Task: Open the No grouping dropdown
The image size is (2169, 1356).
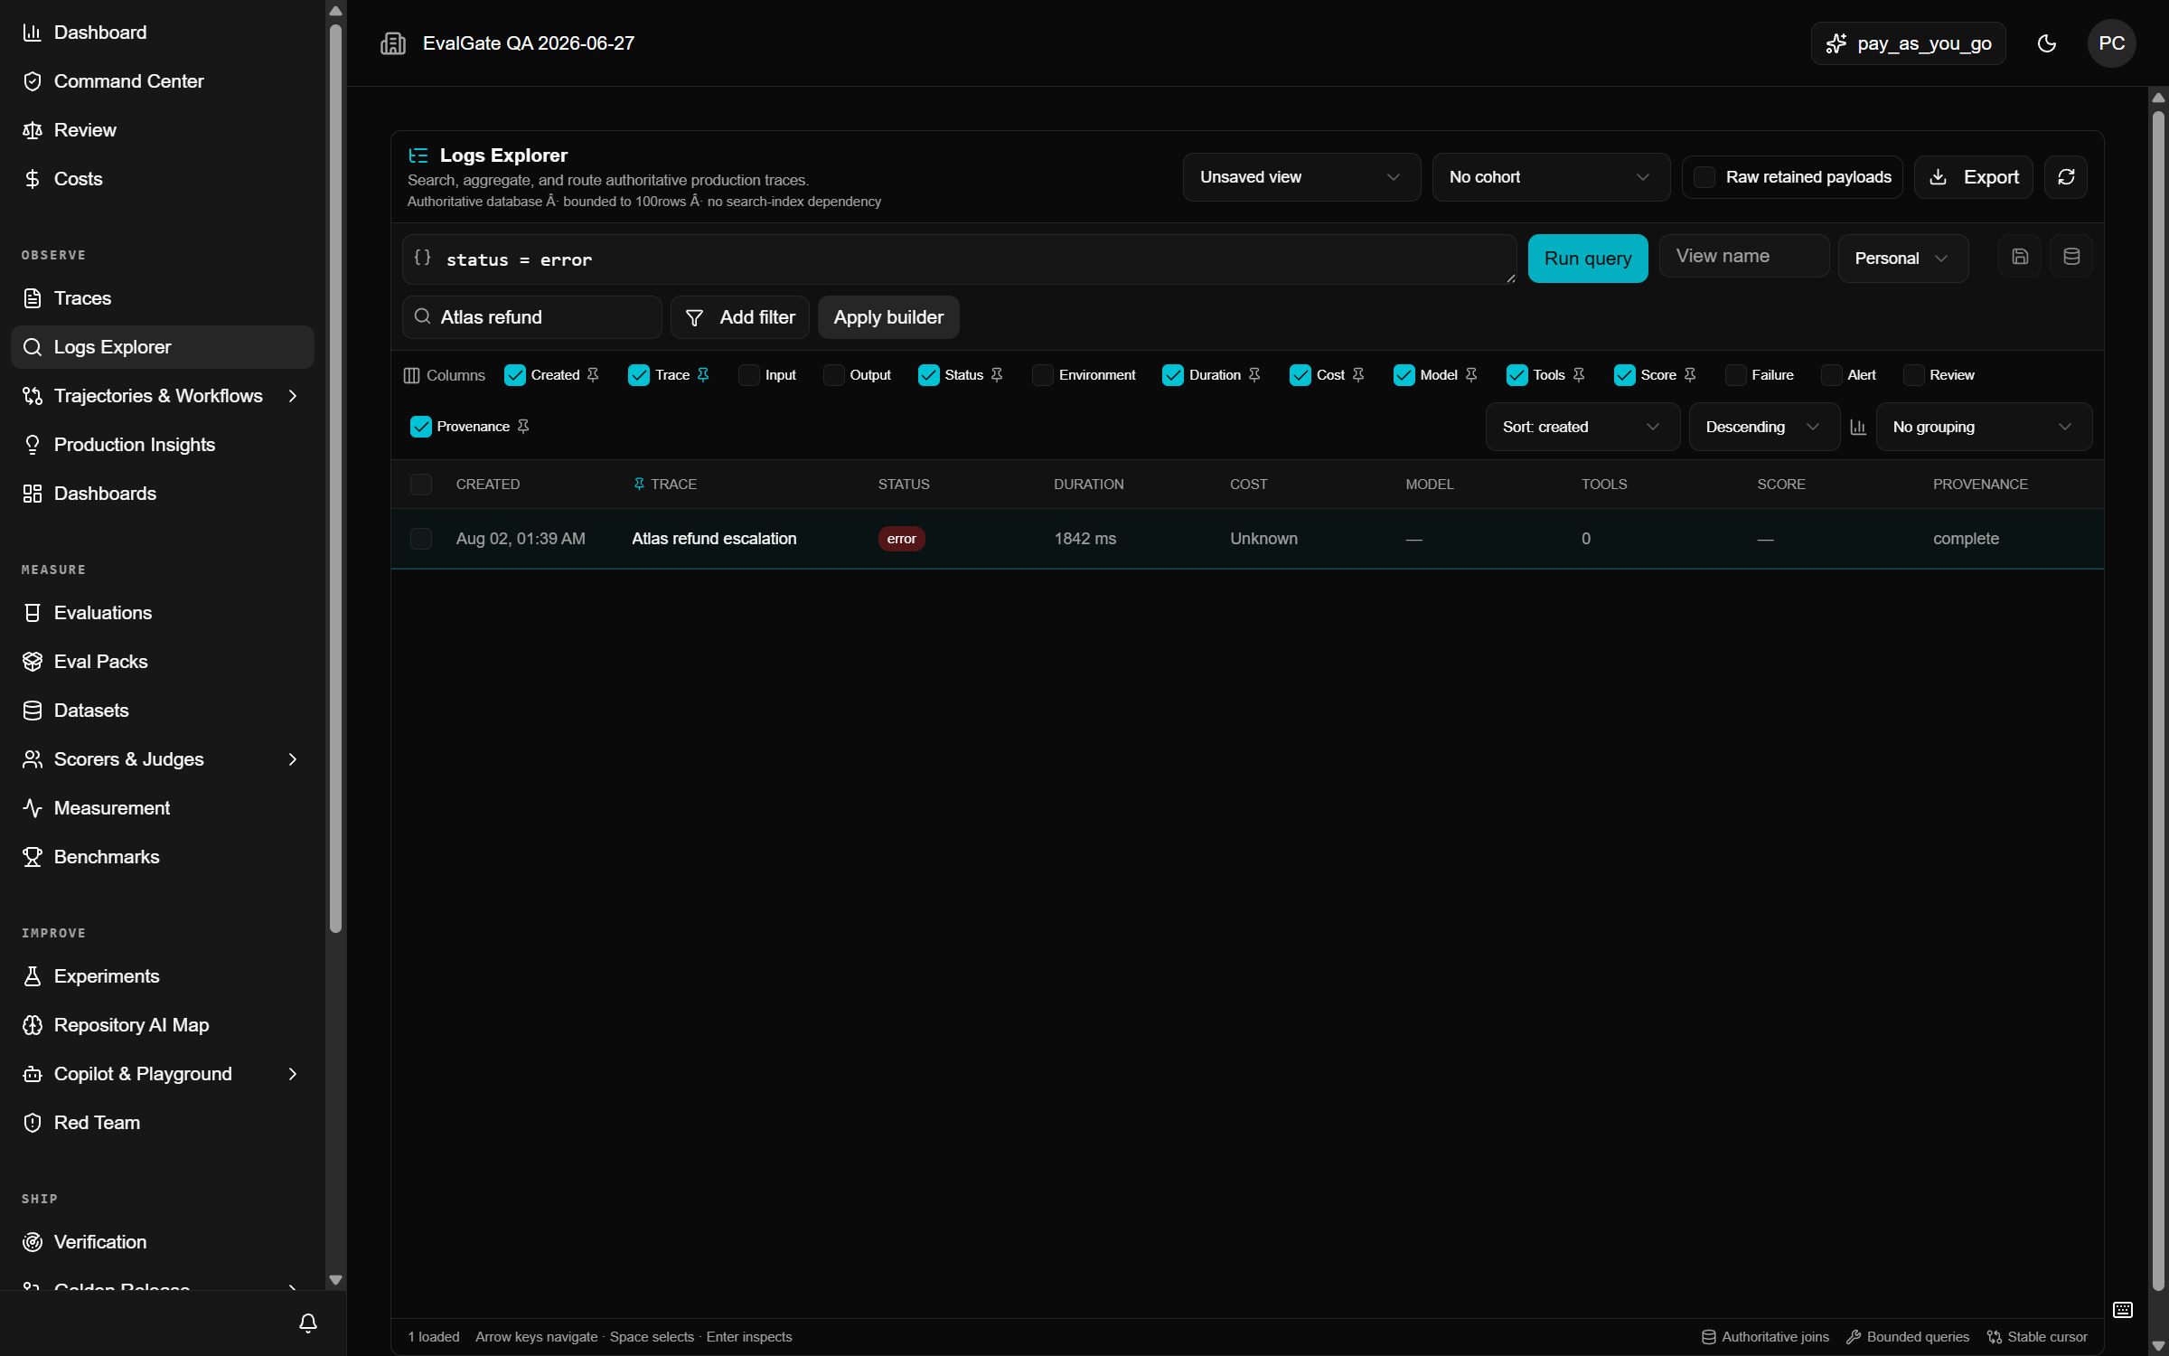Action: pos(1984,427)
